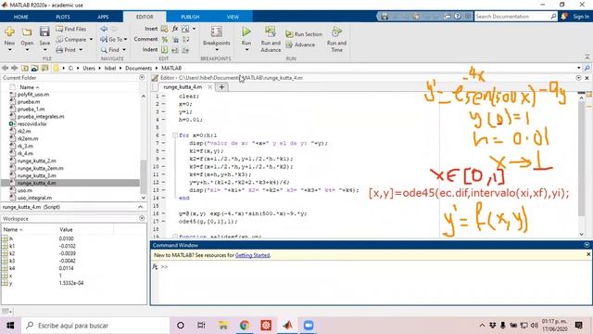The height and width of the screenshot is (334, 593).
Task: Click Find in the Navigate group
Action: pyautogui.click(x=110, y=49)
